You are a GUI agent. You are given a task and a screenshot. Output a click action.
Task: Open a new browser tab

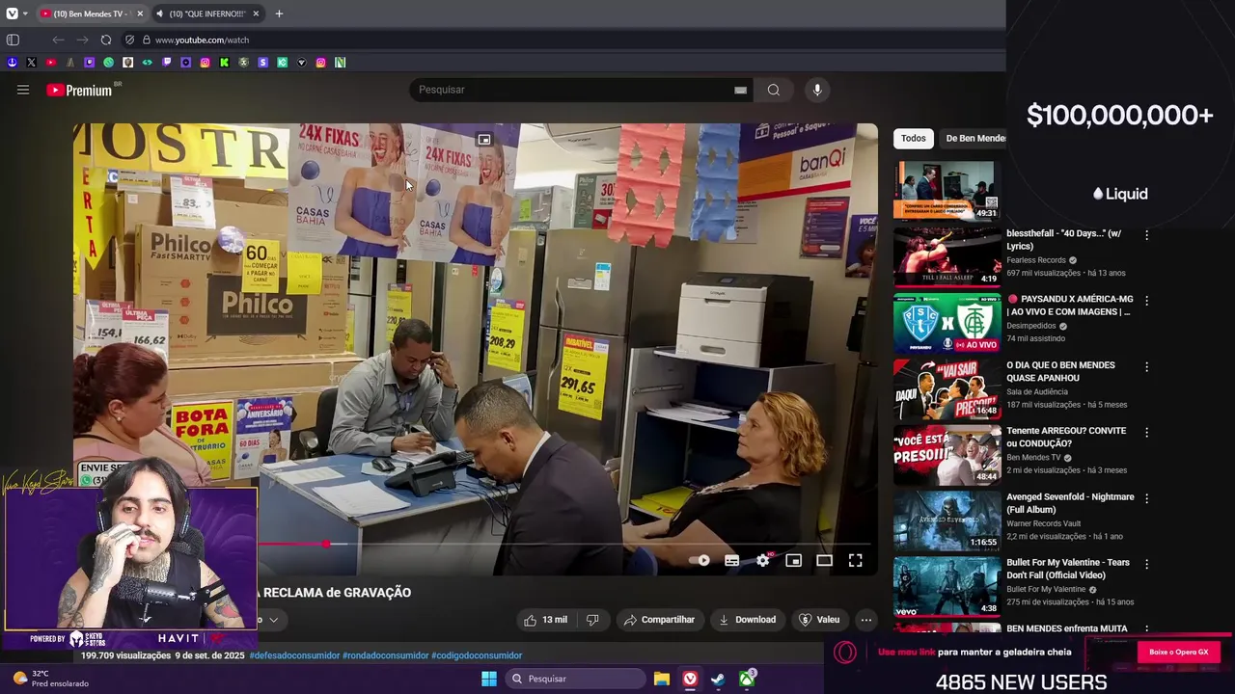pos(279,13)
